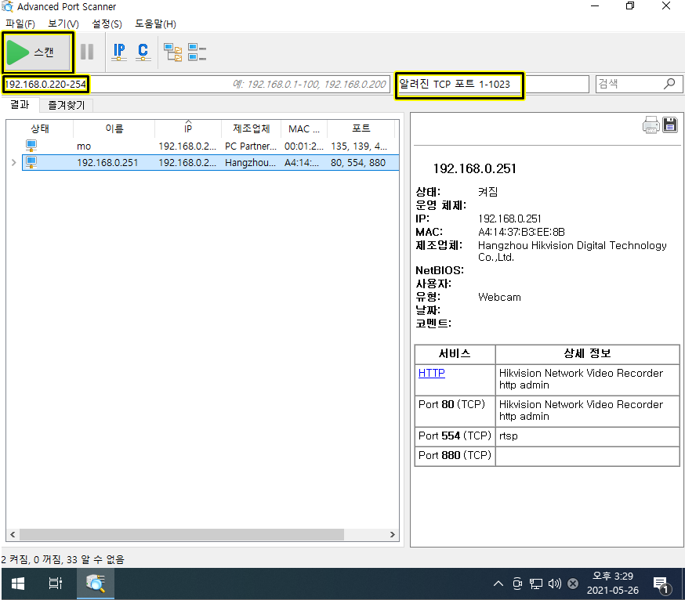Click the horizontal scrollbar left arrow

(x=13, y=534)
